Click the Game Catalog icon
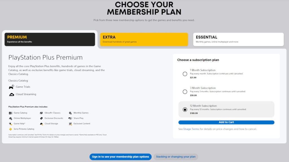Image resolution: width=289 pixels, height=162 pixels. [x=10, y=113]
